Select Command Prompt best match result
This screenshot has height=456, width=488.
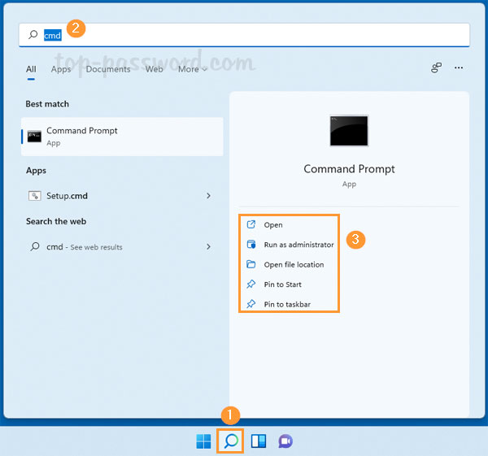click(122, 136)
